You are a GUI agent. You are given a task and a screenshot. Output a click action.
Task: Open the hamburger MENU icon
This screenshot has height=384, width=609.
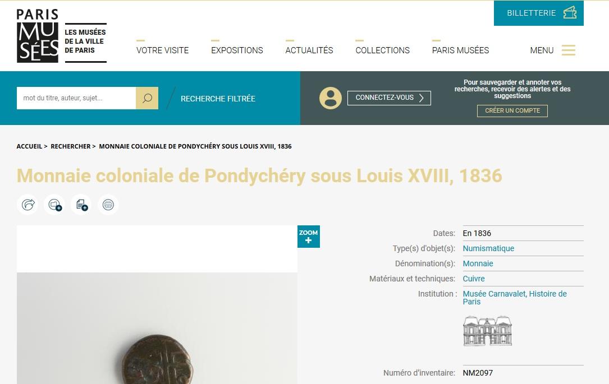coord(568,50)
